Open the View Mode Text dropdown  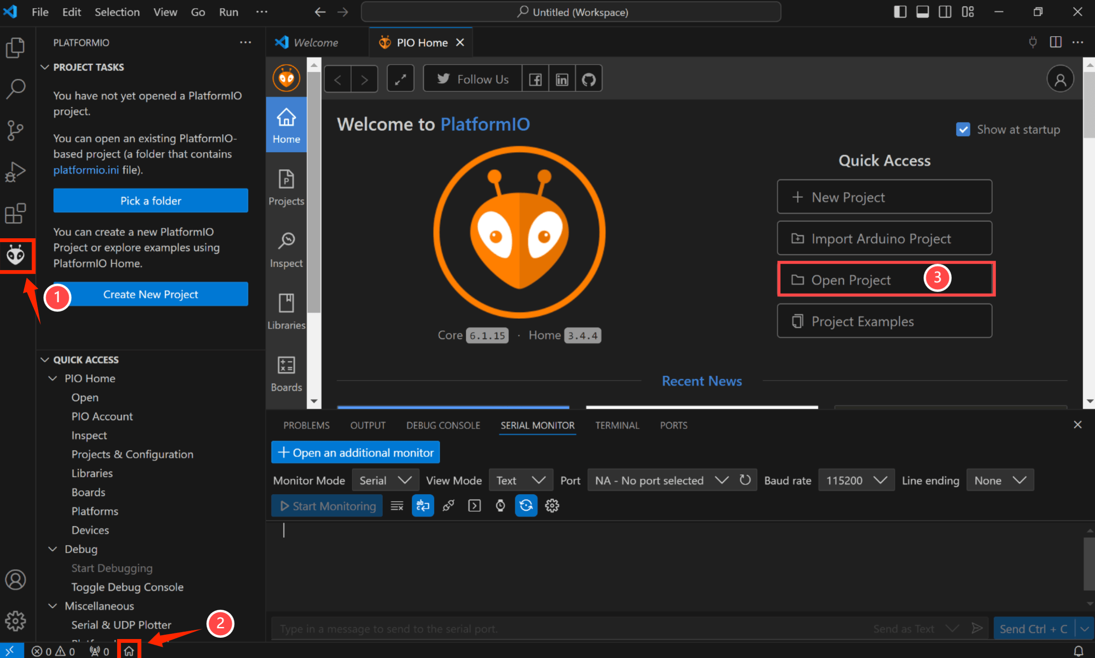point(521,480)
